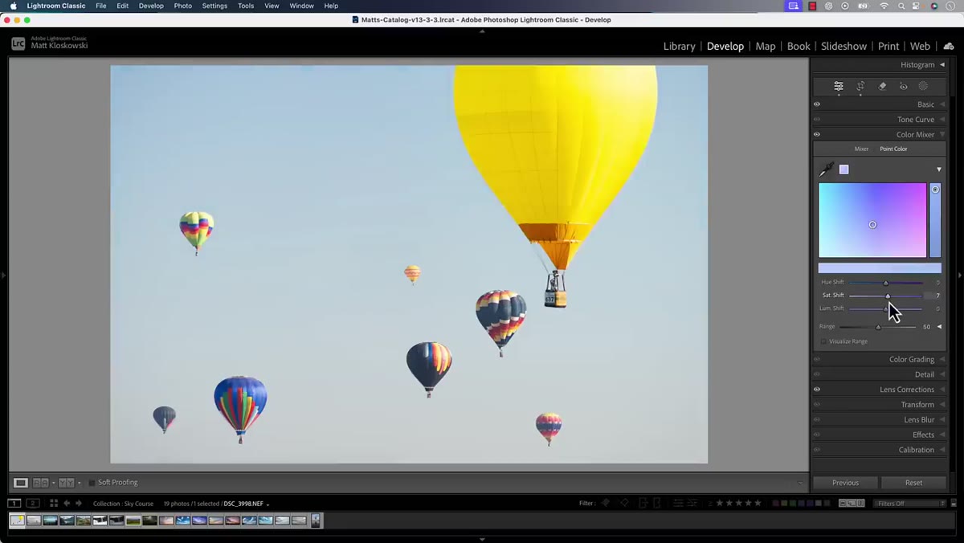Adjust the Hue Shift slider

point(886,283)
